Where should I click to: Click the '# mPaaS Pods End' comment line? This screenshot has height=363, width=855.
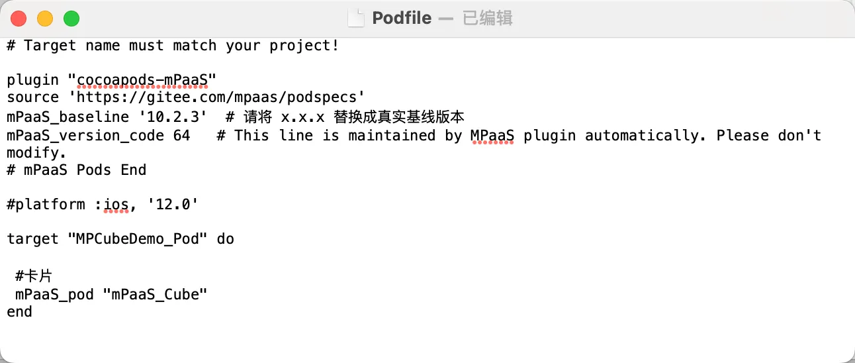[77, 170]
